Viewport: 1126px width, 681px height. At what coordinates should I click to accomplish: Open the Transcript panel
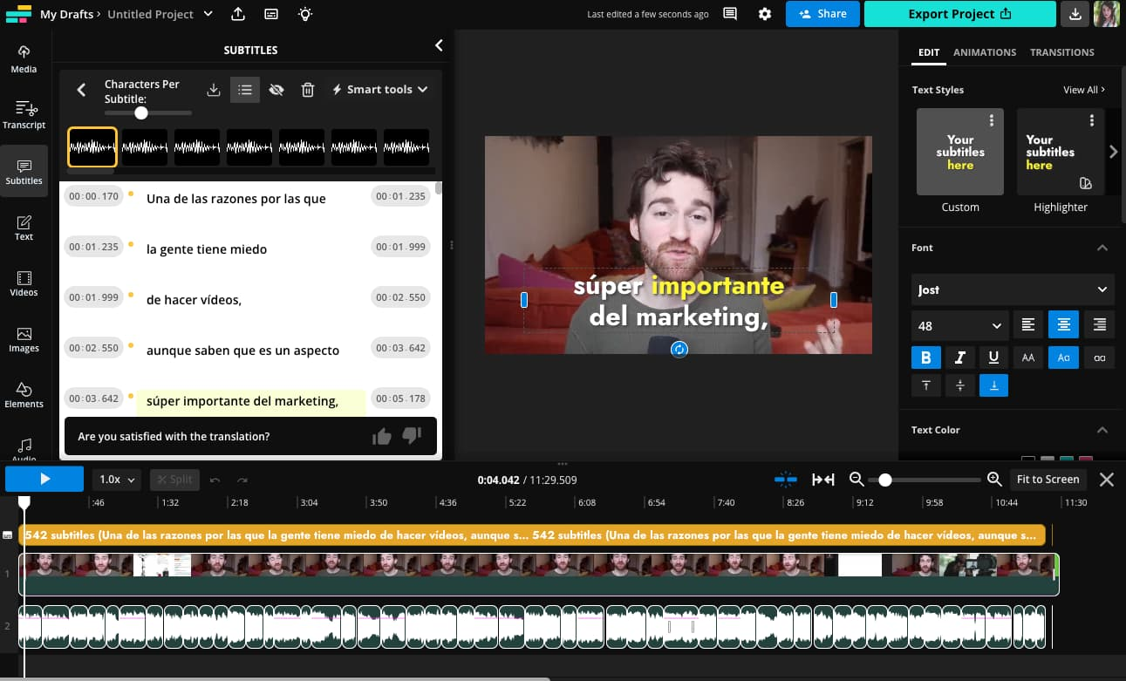click(x=24, y=114)
